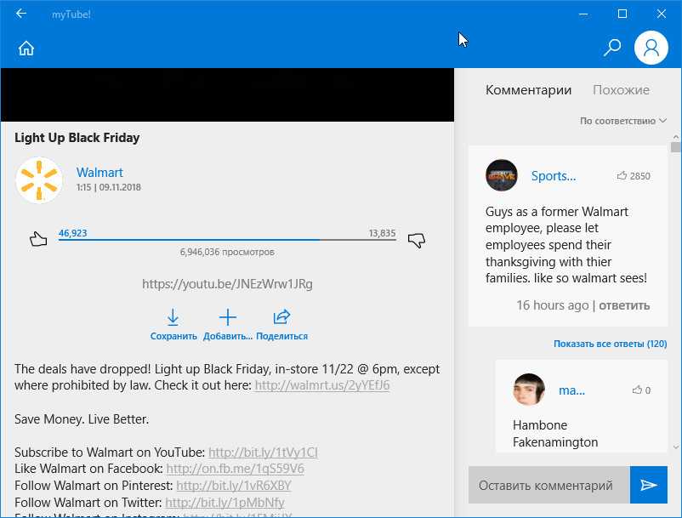Switch to the Похожие tab
Image resolution: width=682 pixels, height=518 pixels.
tap(621, 90)
